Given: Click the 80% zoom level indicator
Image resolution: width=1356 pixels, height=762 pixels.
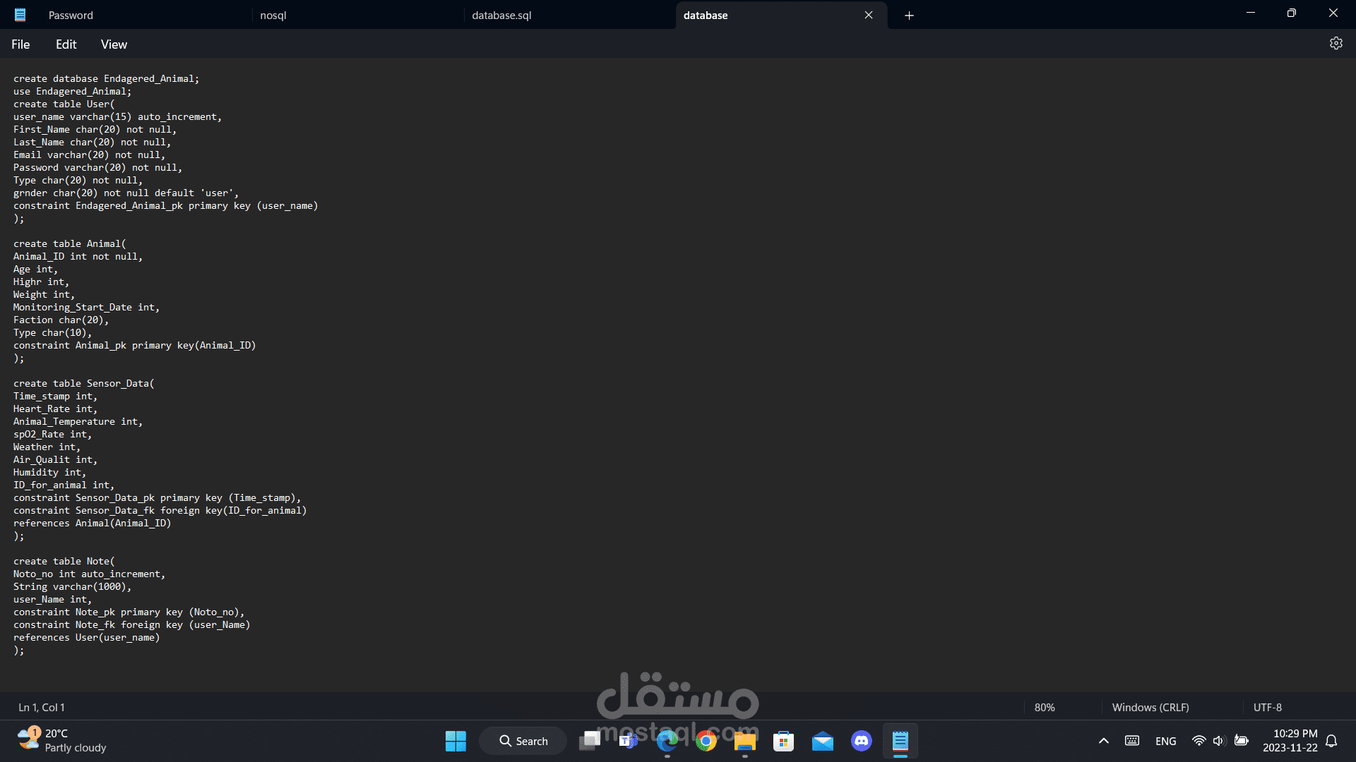Looking at the screenshot, I should click(x=1045, y=707).
